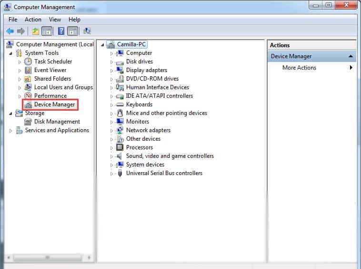Viewport: 361px width, 269px height.
Task: Click the left pane horizontal scrollbar thumb
Action: click(x=48, y=258)
